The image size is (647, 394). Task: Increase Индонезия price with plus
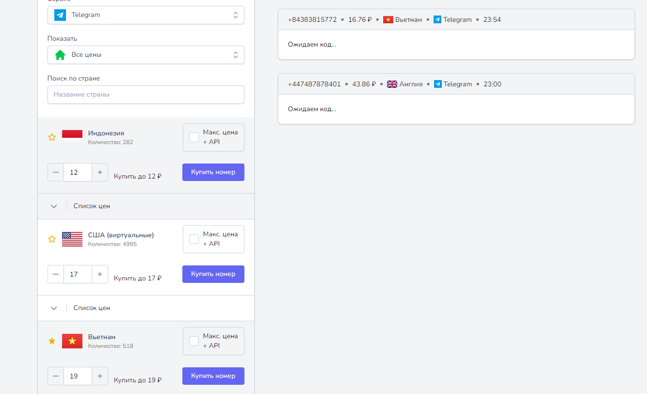(100, 172)
